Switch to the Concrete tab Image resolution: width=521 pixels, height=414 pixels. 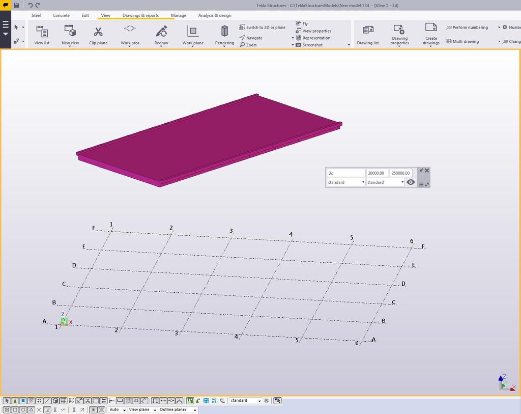click(x=61, y=15)
